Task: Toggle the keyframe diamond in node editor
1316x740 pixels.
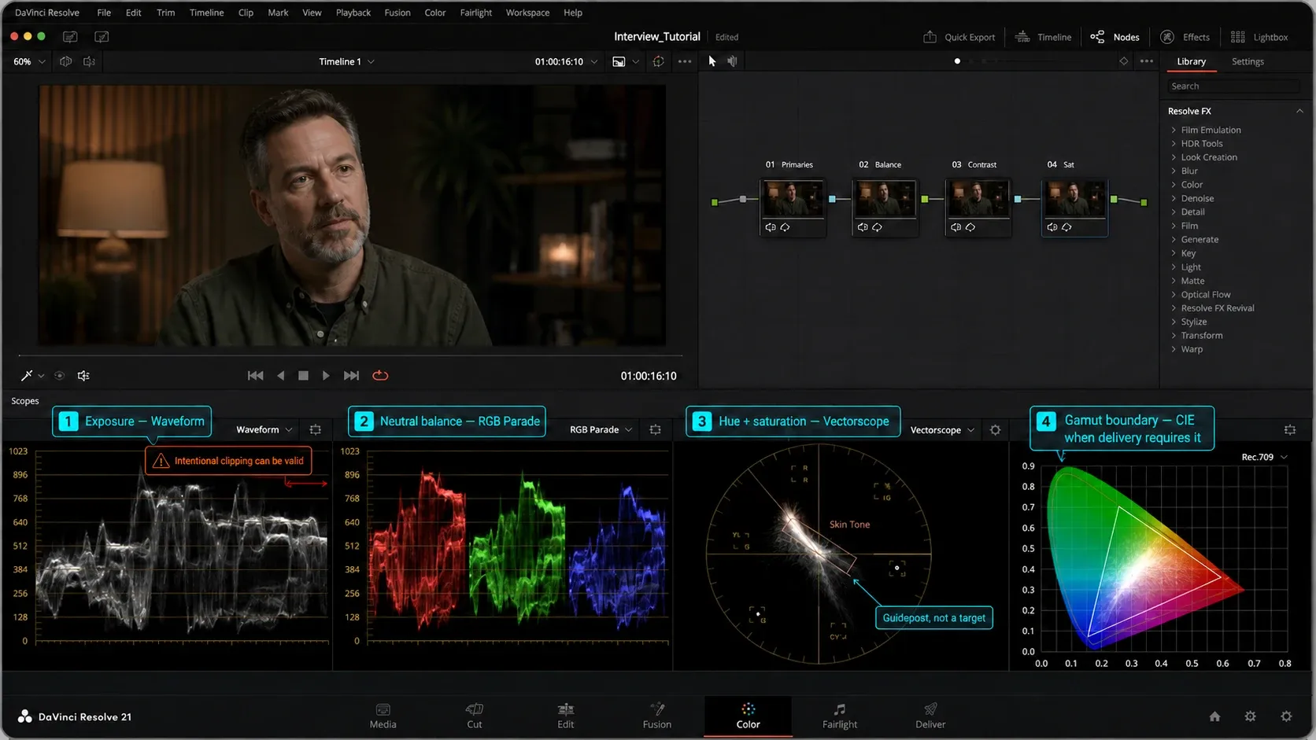Action: tap(1123, 61)
